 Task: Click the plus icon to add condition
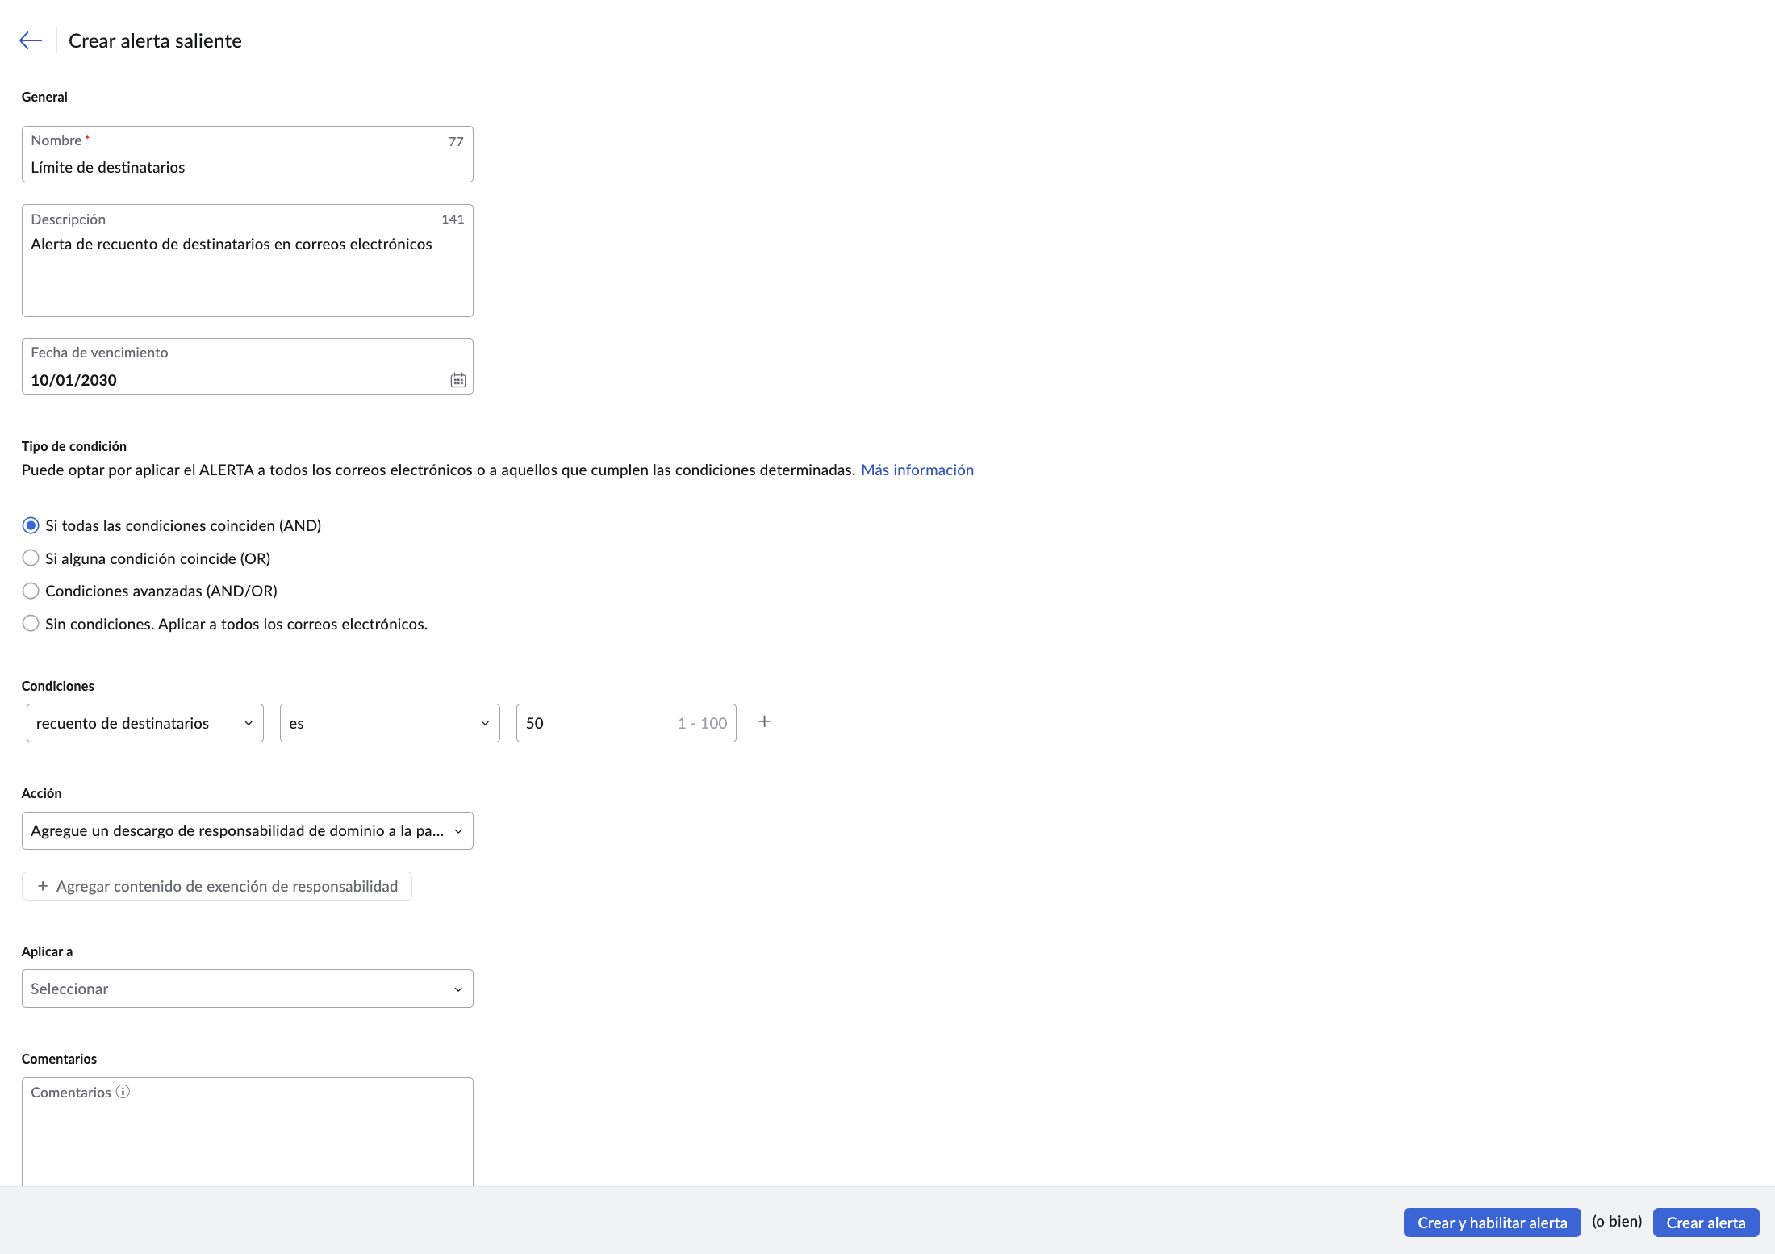point(764,721)
